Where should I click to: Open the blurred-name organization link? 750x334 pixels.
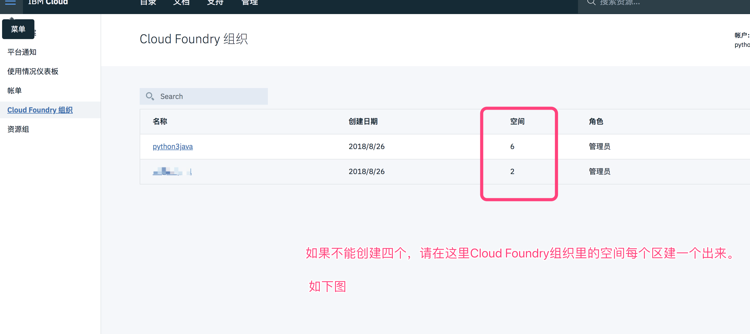[x=172, y=171]
